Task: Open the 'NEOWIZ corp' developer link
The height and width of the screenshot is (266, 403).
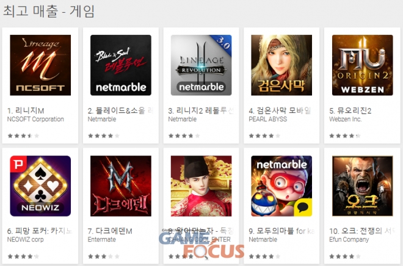Action: [26, 240]
